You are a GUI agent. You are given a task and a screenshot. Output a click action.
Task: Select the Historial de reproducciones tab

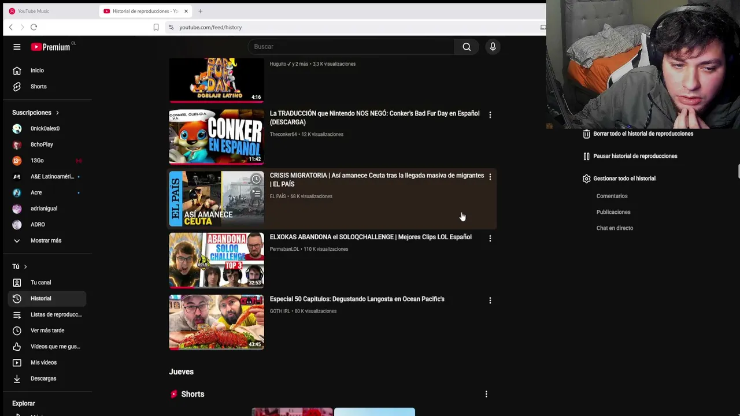(144, 11)
